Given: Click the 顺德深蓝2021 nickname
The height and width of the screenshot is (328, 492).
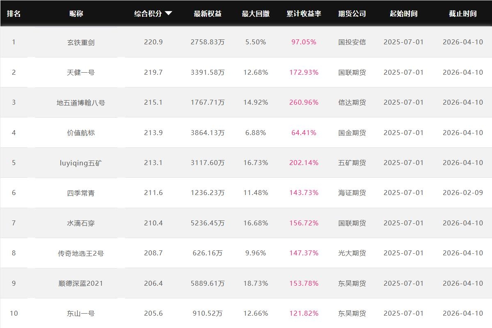Looking at the screenshot, I should [81, 284].
